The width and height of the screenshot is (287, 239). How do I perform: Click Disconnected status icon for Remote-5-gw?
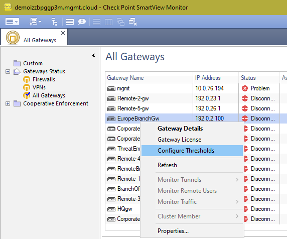point(245,108)
